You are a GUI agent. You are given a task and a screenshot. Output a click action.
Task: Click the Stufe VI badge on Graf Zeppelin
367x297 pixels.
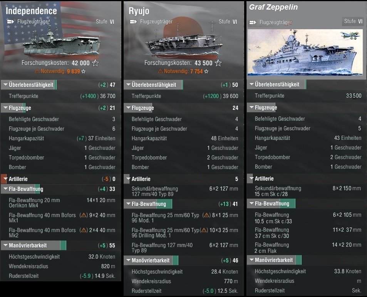click(x=353, y=22)
